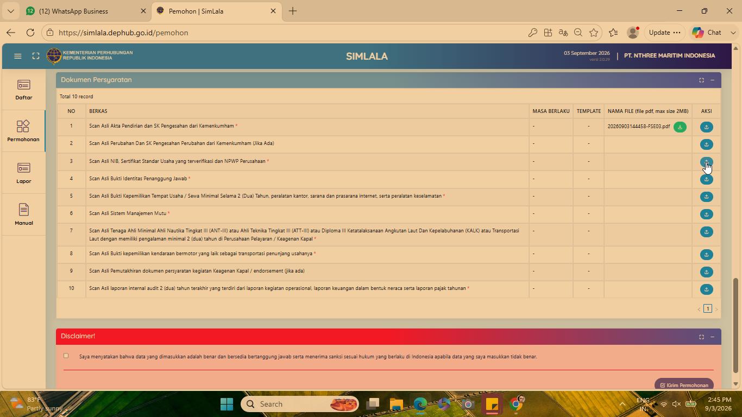
Task: Maximize the Dokumen Persyaratan panel
Action: point(701,80)
